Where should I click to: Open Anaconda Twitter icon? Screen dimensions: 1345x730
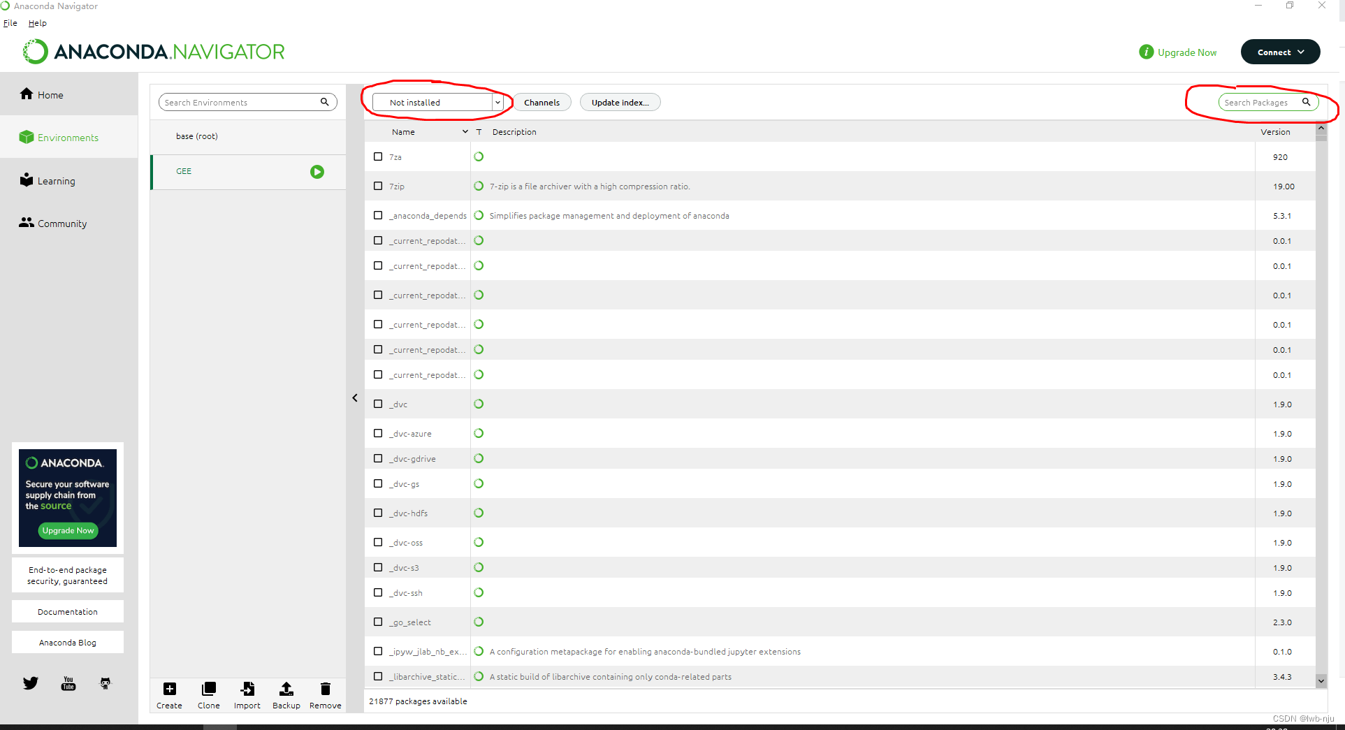click(31, 683)
